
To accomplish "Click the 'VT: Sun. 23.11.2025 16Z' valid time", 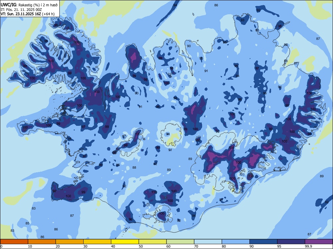I will [21, 14].
